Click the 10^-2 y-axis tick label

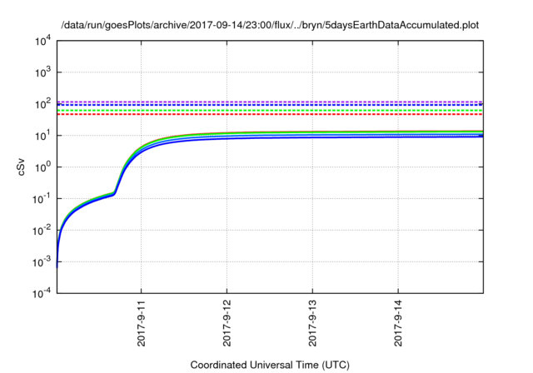(42, 231)
